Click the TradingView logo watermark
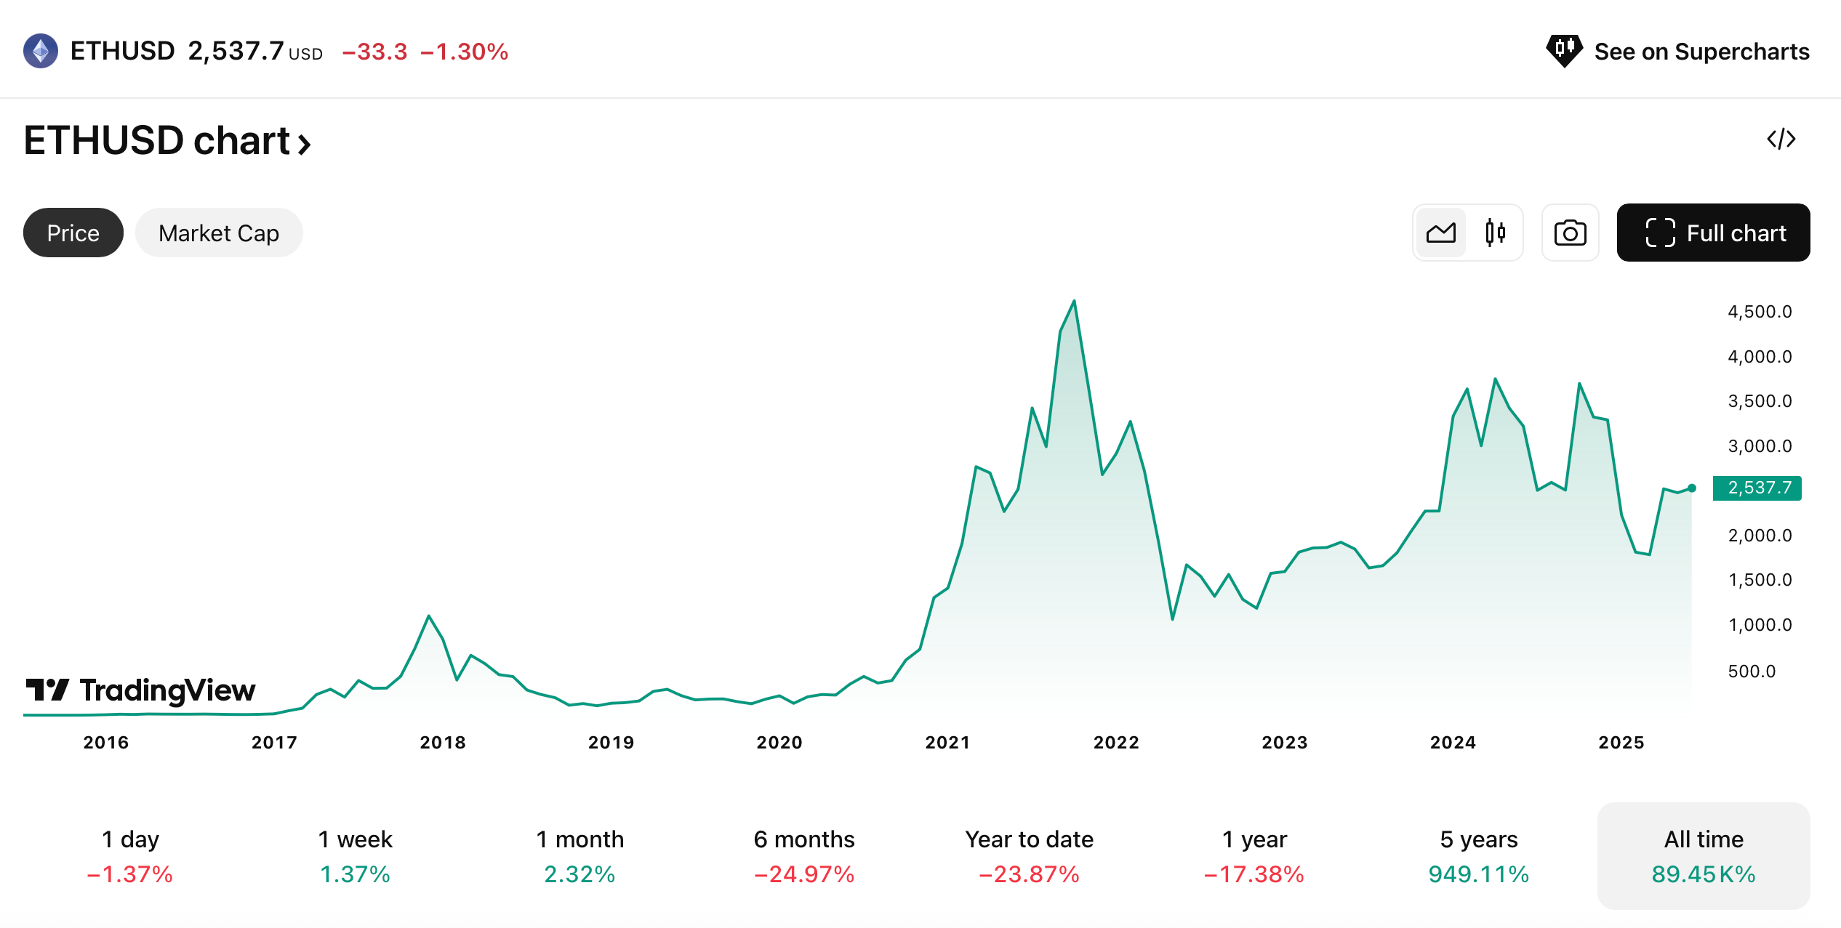Image resolution: width=1841 pixels, height=928 pixels. (x=140, y=690)
